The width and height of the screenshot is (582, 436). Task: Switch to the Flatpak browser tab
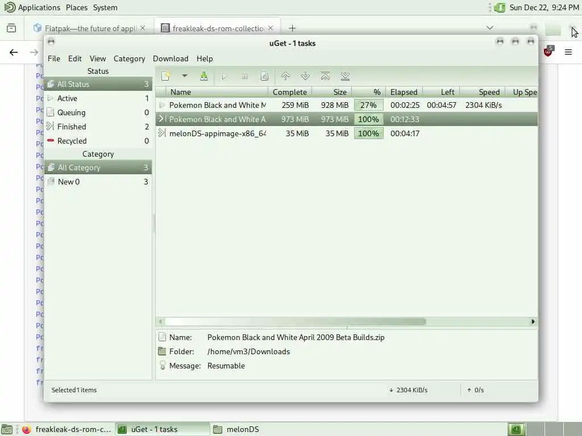[89, 28]
